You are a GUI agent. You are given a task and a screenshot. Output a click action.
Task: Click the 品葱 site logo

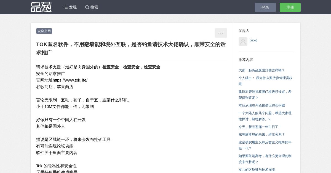[x=41, y=7]
